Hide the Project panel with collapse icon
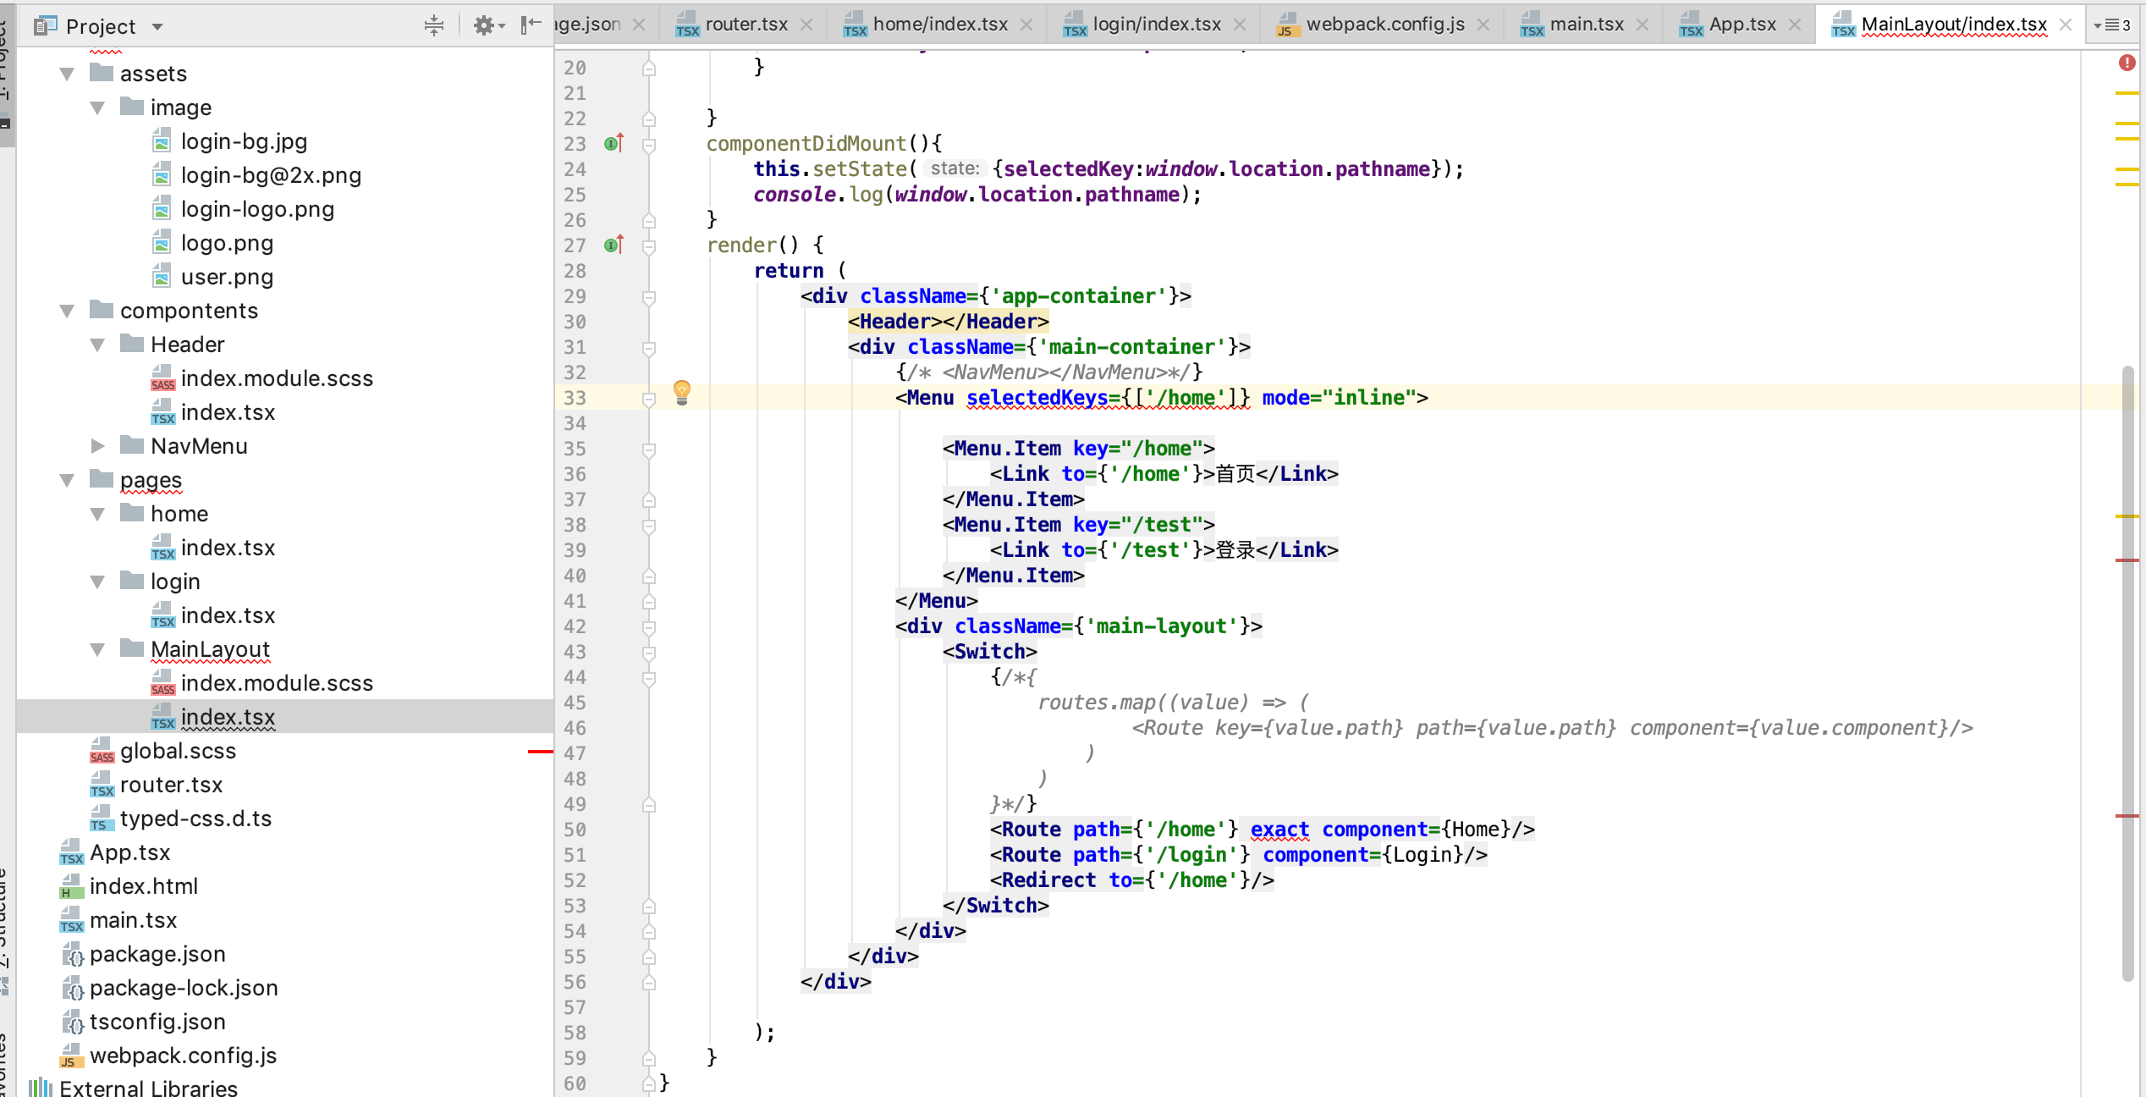Screen dimensions: 2146x1097 pos(531,25)
